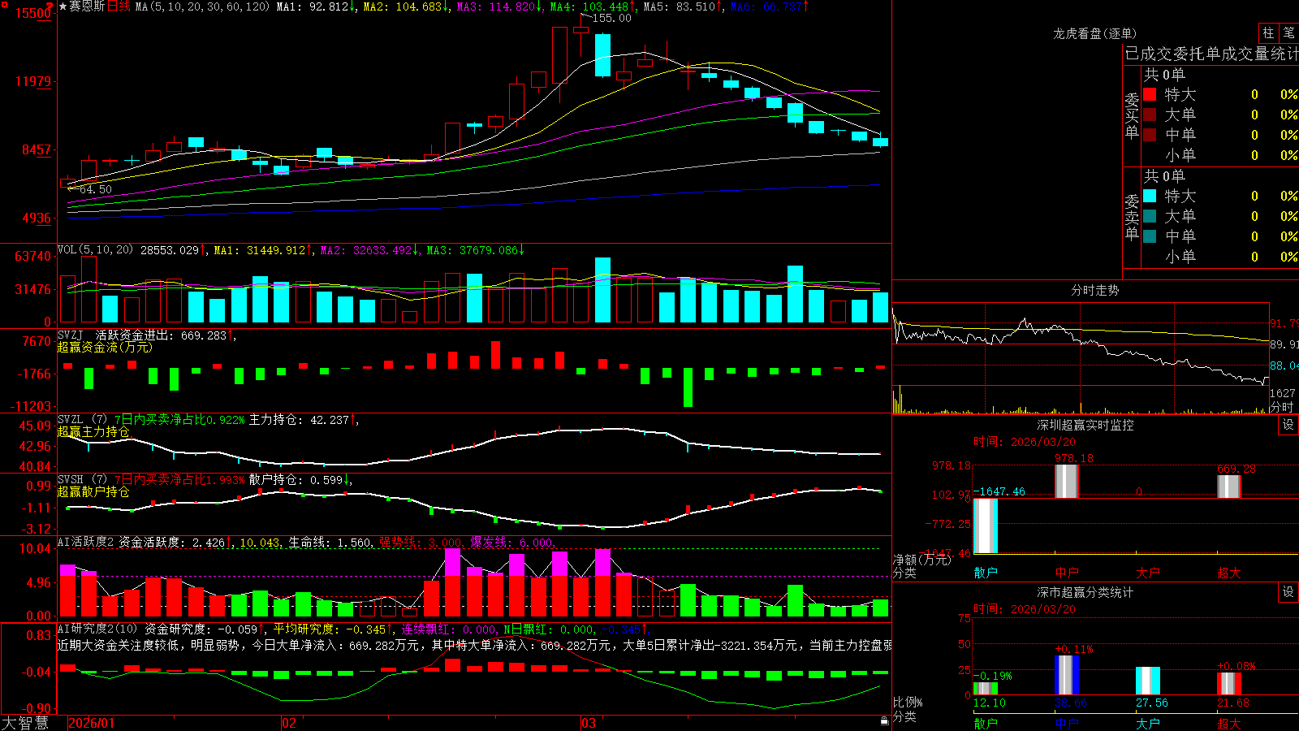The height and width of the screenshot is (731, 1299).
Task: Jump to the 02 month marker
Action: point(288,723)
